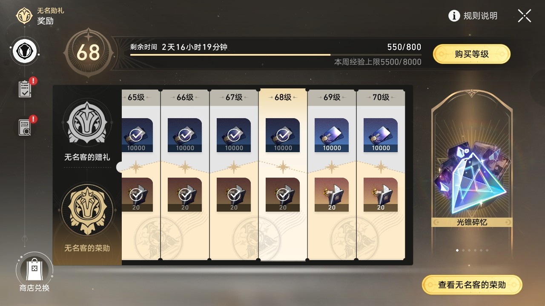The width and height of the screenshot is (545, 306).
Task: Select level 70 honor book reward
Action: point(381,195)
